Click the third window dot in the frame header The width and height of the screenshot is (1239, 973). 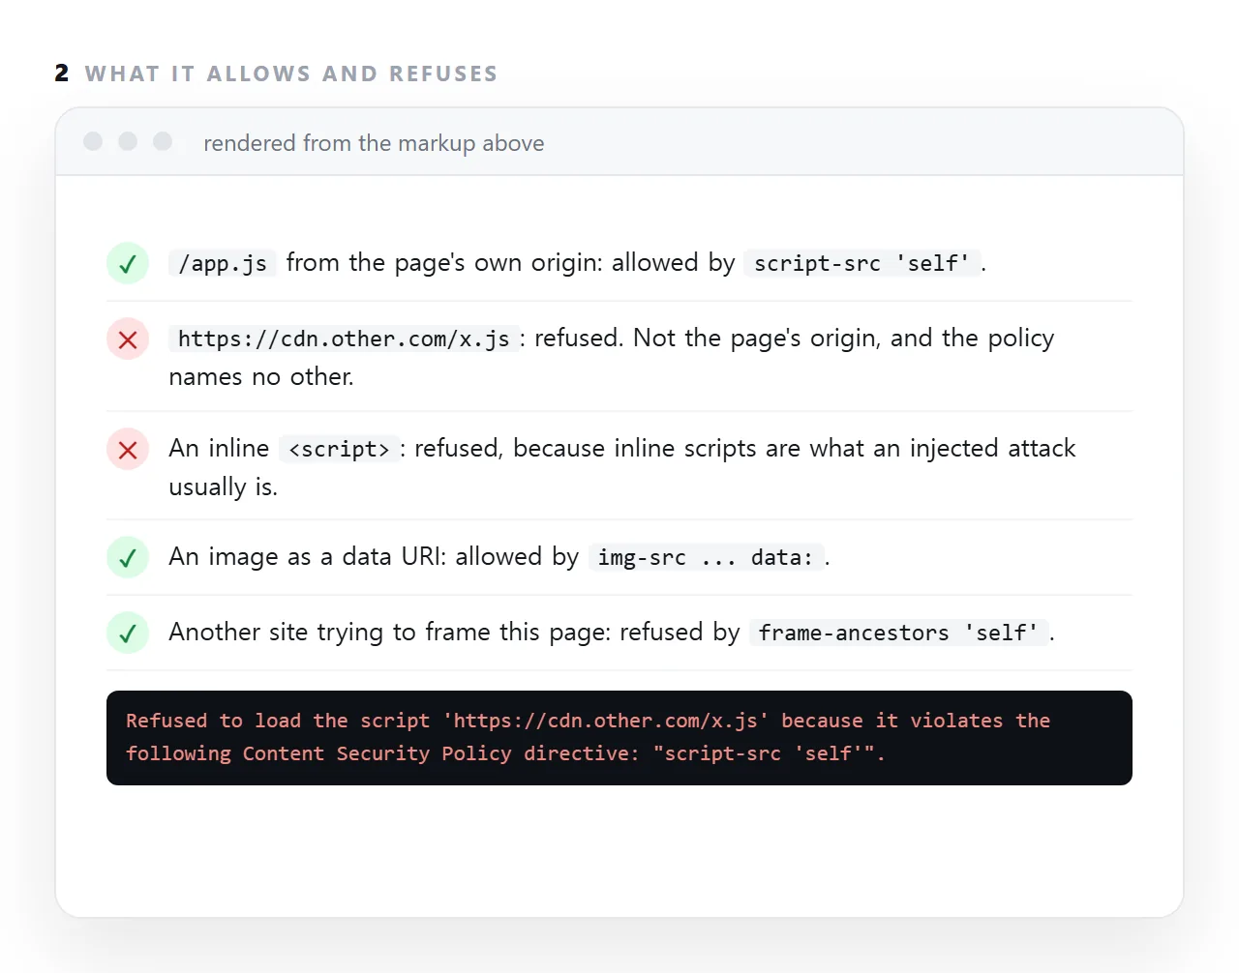click(x=163, y=141)
